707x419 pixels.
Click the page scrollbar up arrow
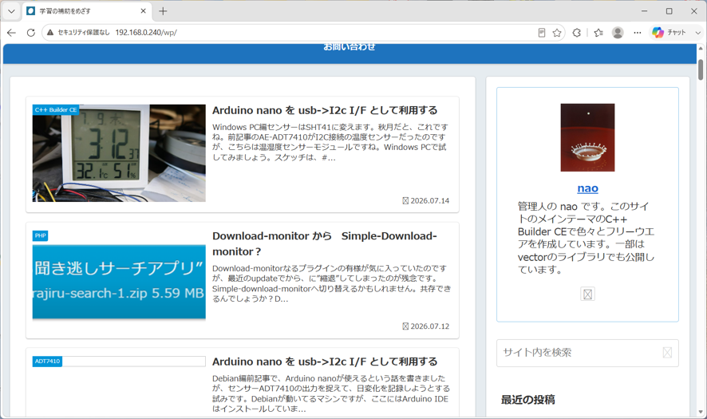coord(701,48)
